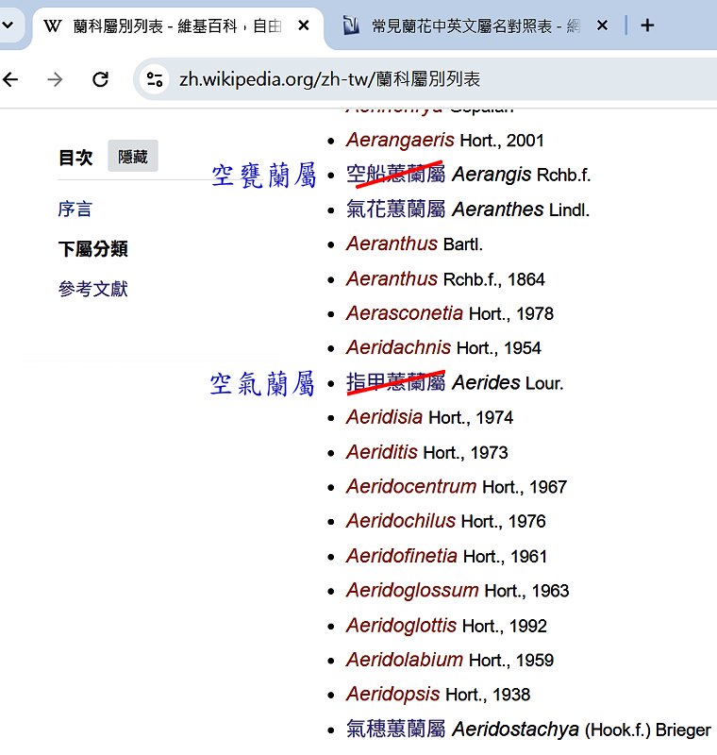Click the 氣花蕙蘭屬 link
This screenshot has height=755, width=717.
click(394, 210)
